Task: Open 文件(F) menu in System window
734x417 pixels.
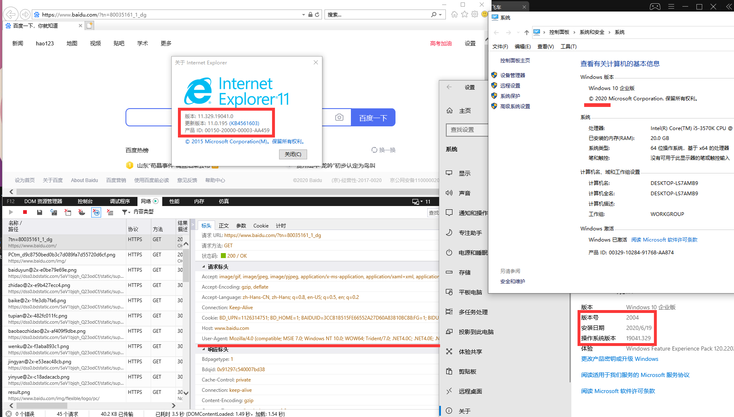Action: tap(500, 47)
